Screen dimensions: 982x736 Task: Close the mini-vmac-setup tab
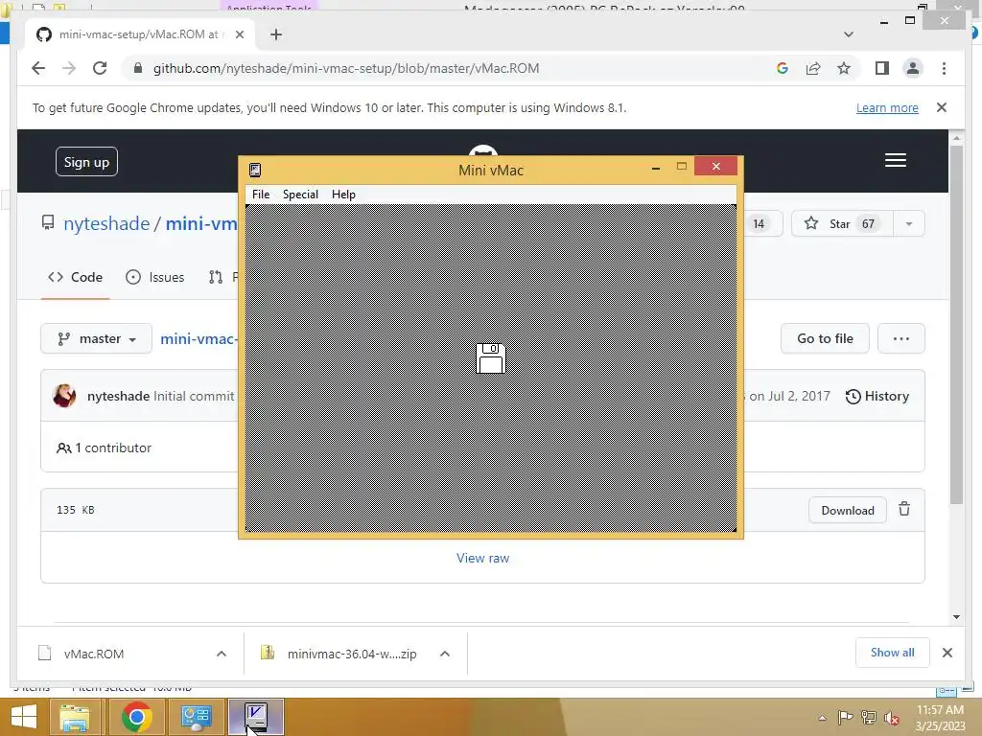coord(239,34)
